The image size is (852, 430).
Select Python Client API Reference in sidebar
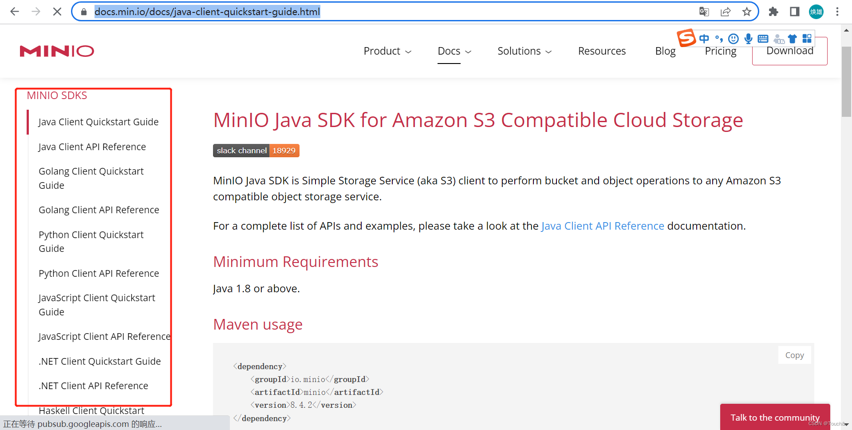(x=99, y=273)
